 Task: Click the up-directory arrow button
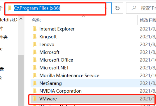pyautogui.click(x=1, y=8)
